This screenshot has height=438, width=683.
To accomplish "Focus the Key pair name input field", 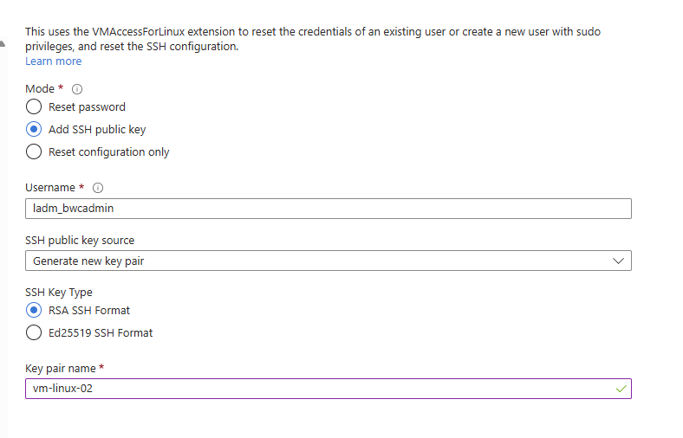I will coord(328,389).
